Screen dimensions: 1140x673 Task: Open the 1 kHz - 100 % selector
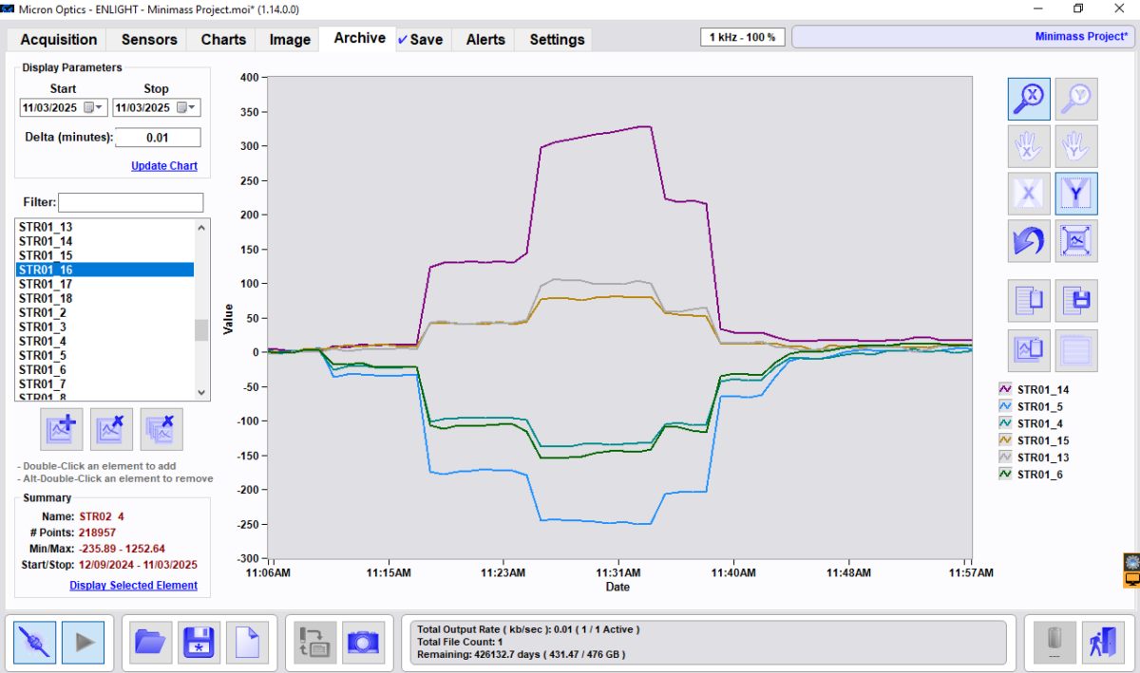(x=742, y=36)
